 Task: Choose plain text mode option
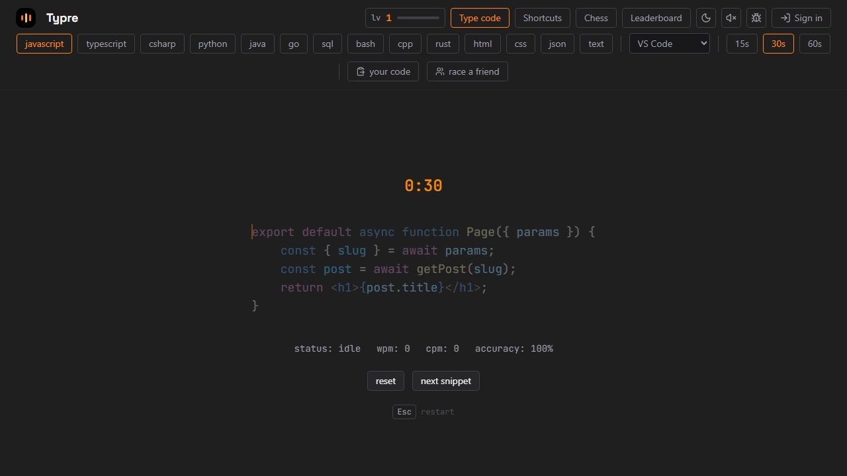[x=596, y=44]
